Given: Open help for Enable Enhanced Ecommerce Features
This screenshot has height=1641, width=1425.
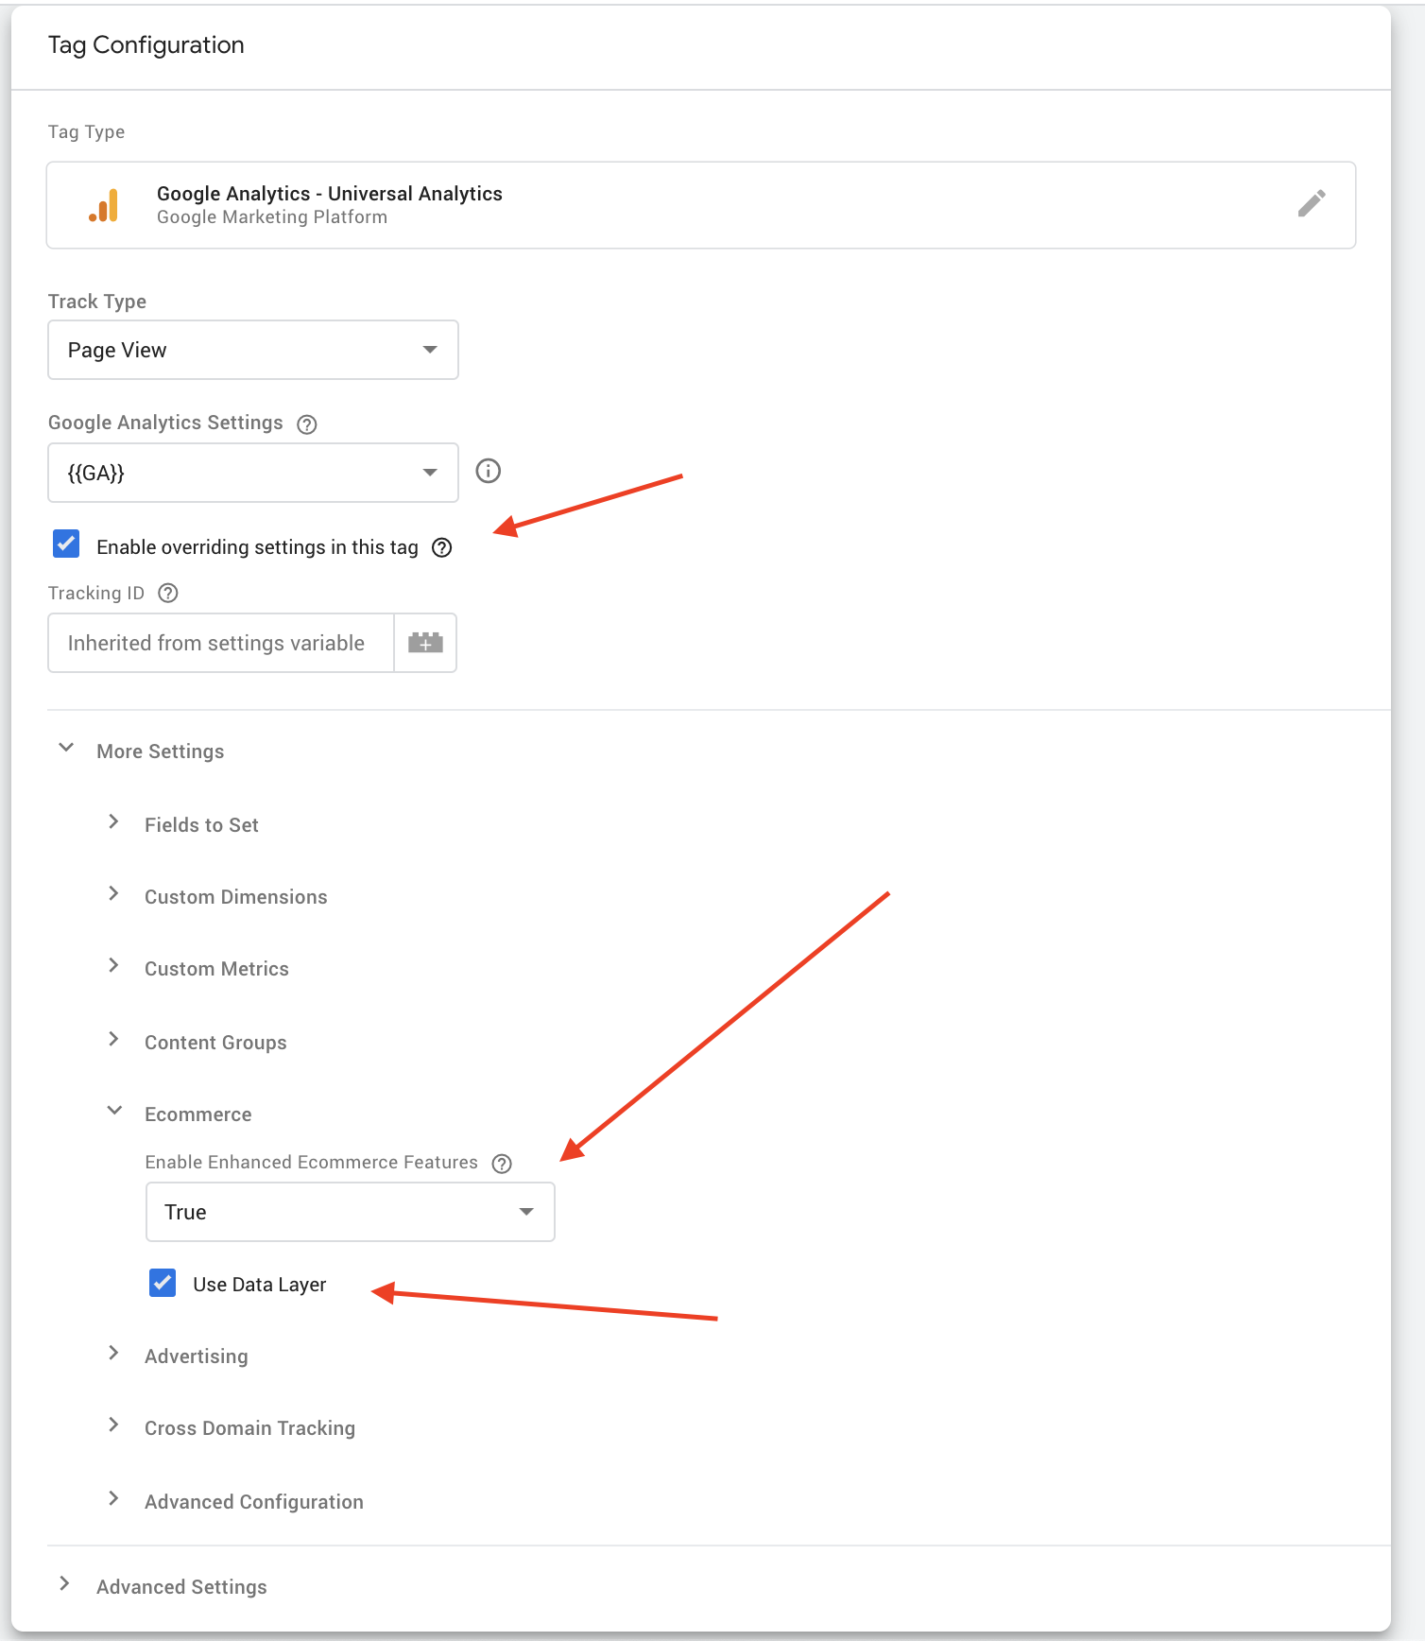Looking at the screenshot, I should point(503,1164).
